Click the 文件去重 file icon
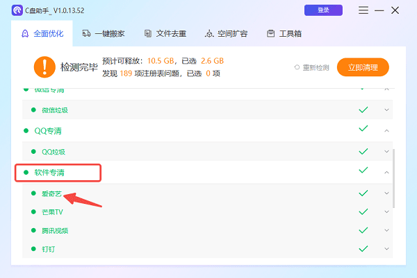This screenshot has height=278, width=417. 148,34
